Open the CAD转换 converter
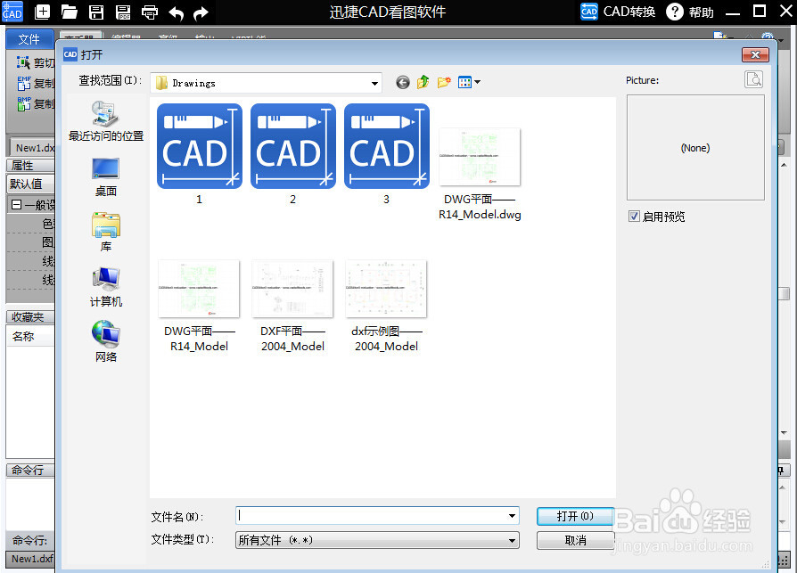Image resolution: width=797 pixels, height=573 pixels. [618, 12]
